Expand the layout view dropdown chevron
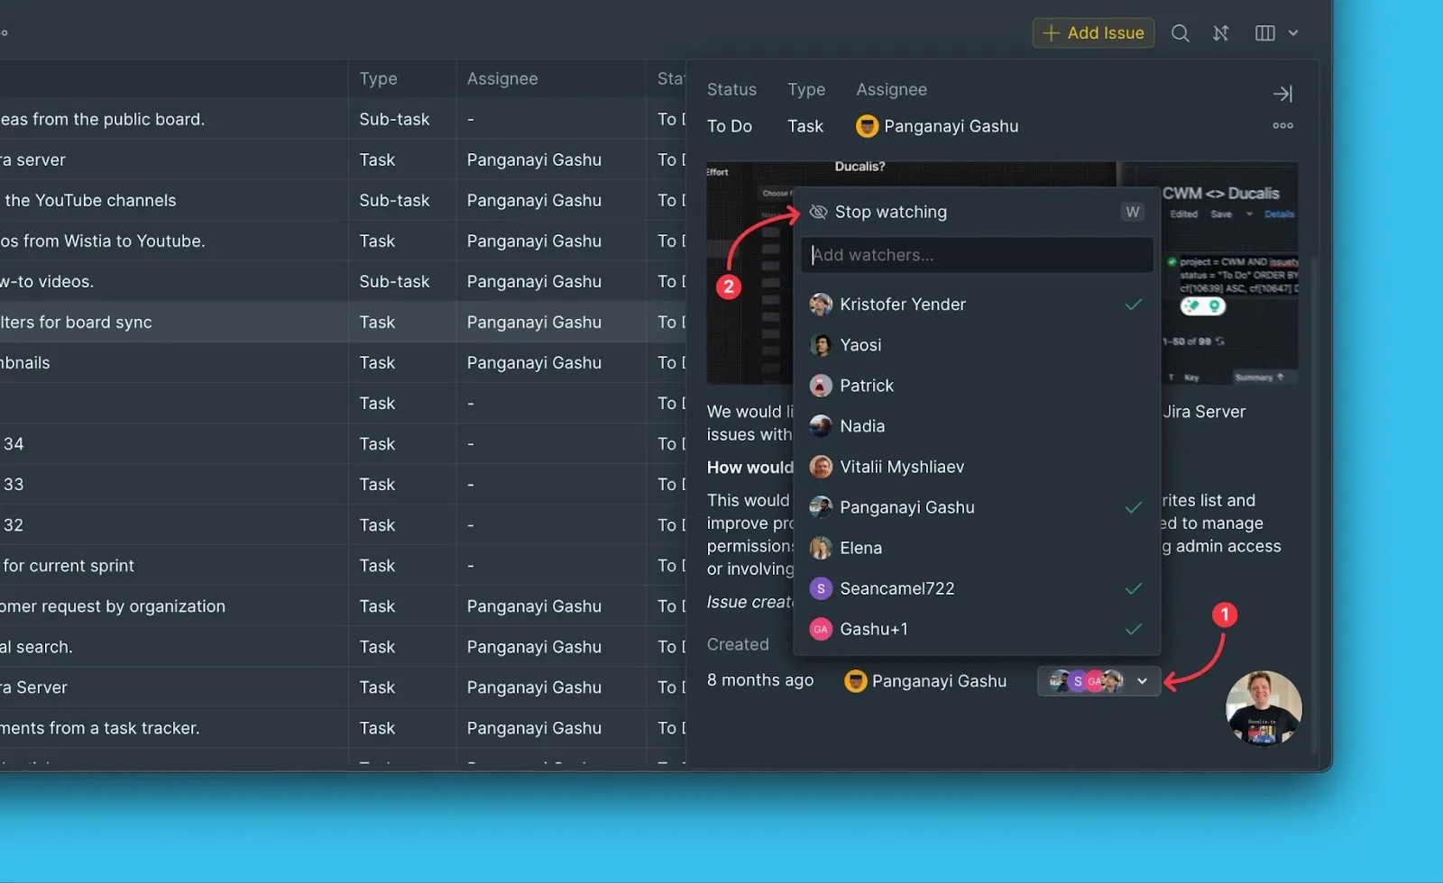Screen dimensions: 1443x883 pyautogui.click(x=1293, y=33)
